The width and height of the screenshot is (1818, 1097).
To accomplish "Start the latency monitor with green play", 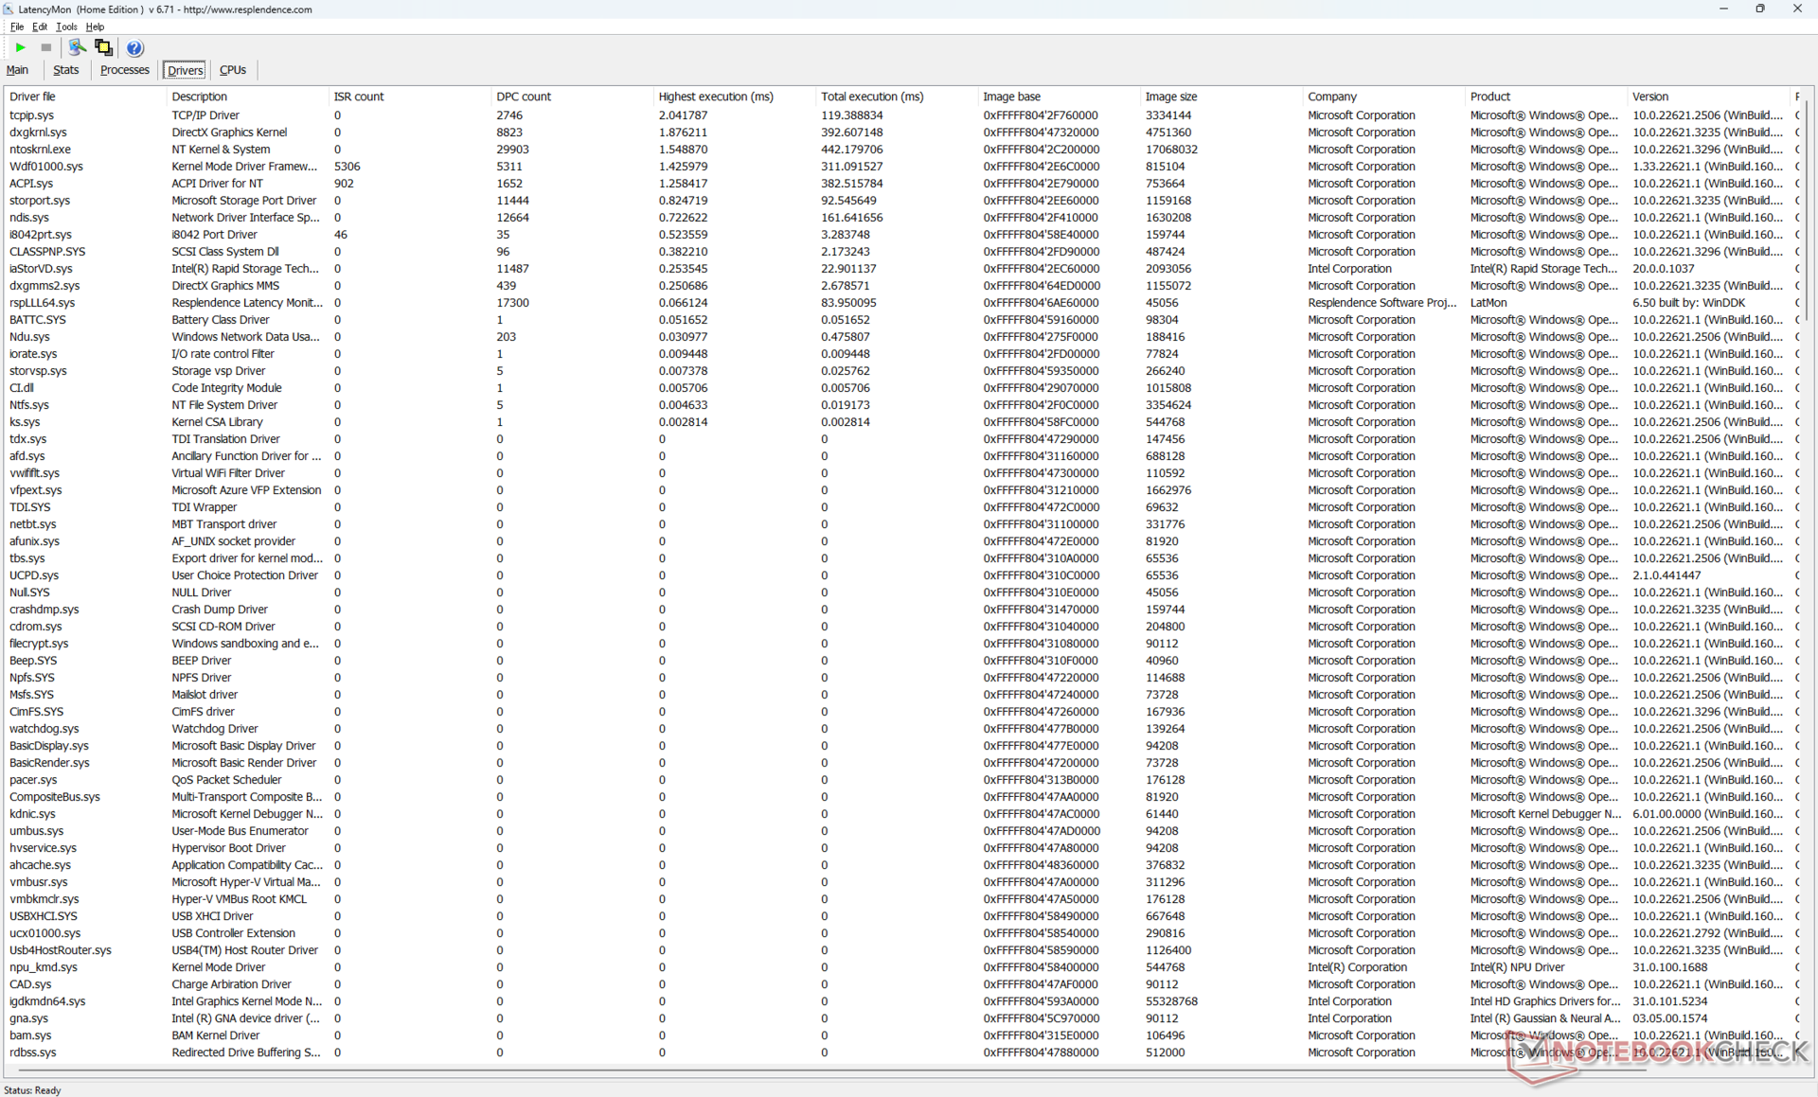I will tap(20, 47).
